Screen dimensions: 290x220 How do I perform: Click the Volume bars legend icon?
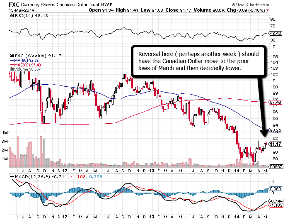(x=11, y=69)
